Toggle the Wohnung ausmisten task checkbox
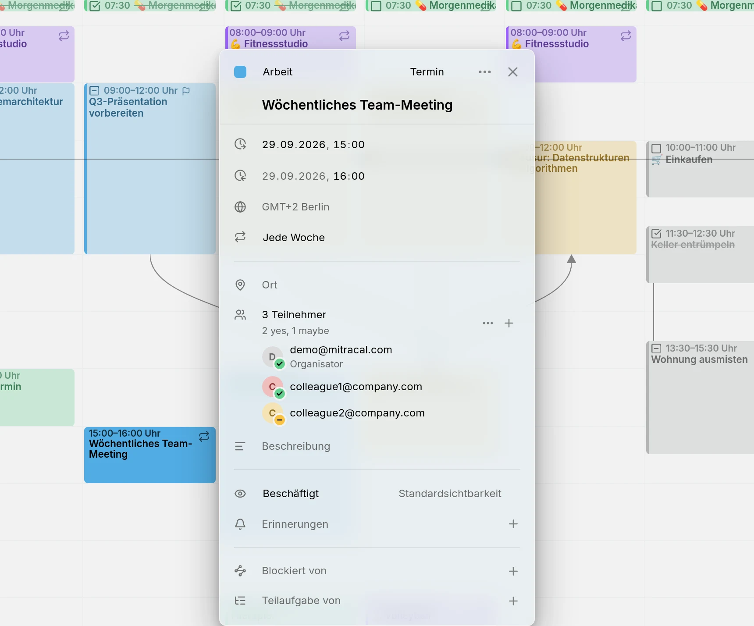 click(656, 349)
